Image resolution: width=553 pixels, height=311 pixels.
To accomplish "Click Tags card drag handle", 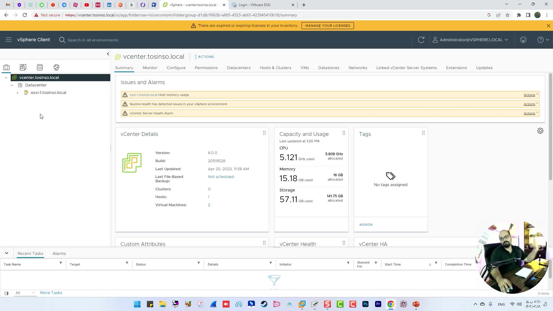I will [423, 133].
